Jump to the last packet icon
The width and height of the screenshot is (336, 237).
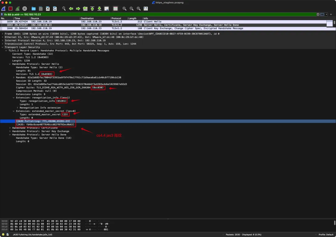point(100,9)
